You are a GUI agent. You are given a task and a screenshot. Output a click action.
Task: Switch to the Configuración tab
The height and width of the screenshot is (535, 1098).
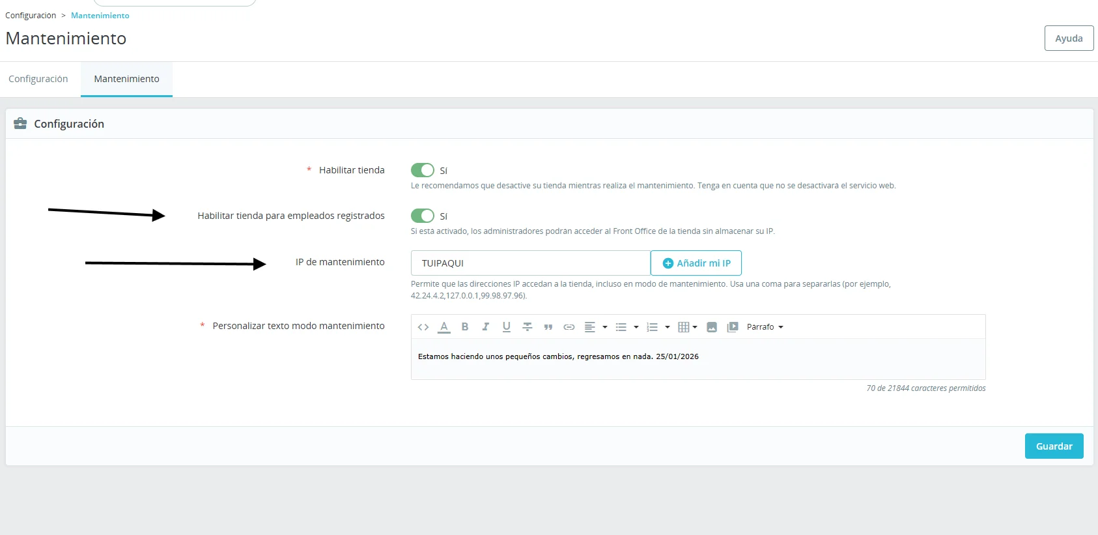tap(38, 79)
